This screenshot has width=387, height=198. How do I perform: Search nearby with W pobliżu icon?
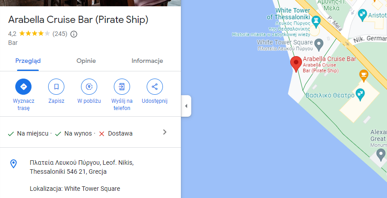tap(89, 86)
